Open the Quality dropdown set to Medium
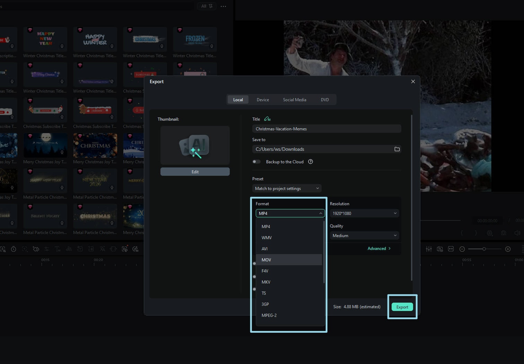524x364 pixels. click(x=364, y=235)
